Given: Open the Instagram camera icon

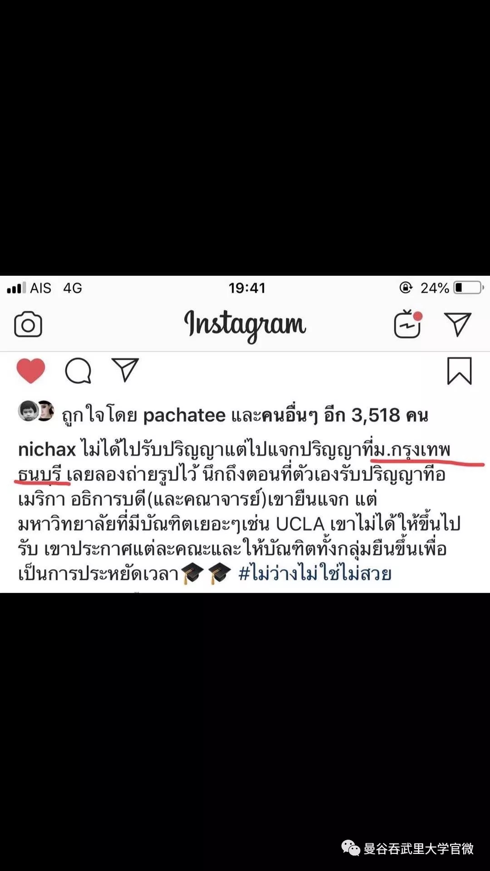Looking at the screenshot, I should [x=28, y=324].
